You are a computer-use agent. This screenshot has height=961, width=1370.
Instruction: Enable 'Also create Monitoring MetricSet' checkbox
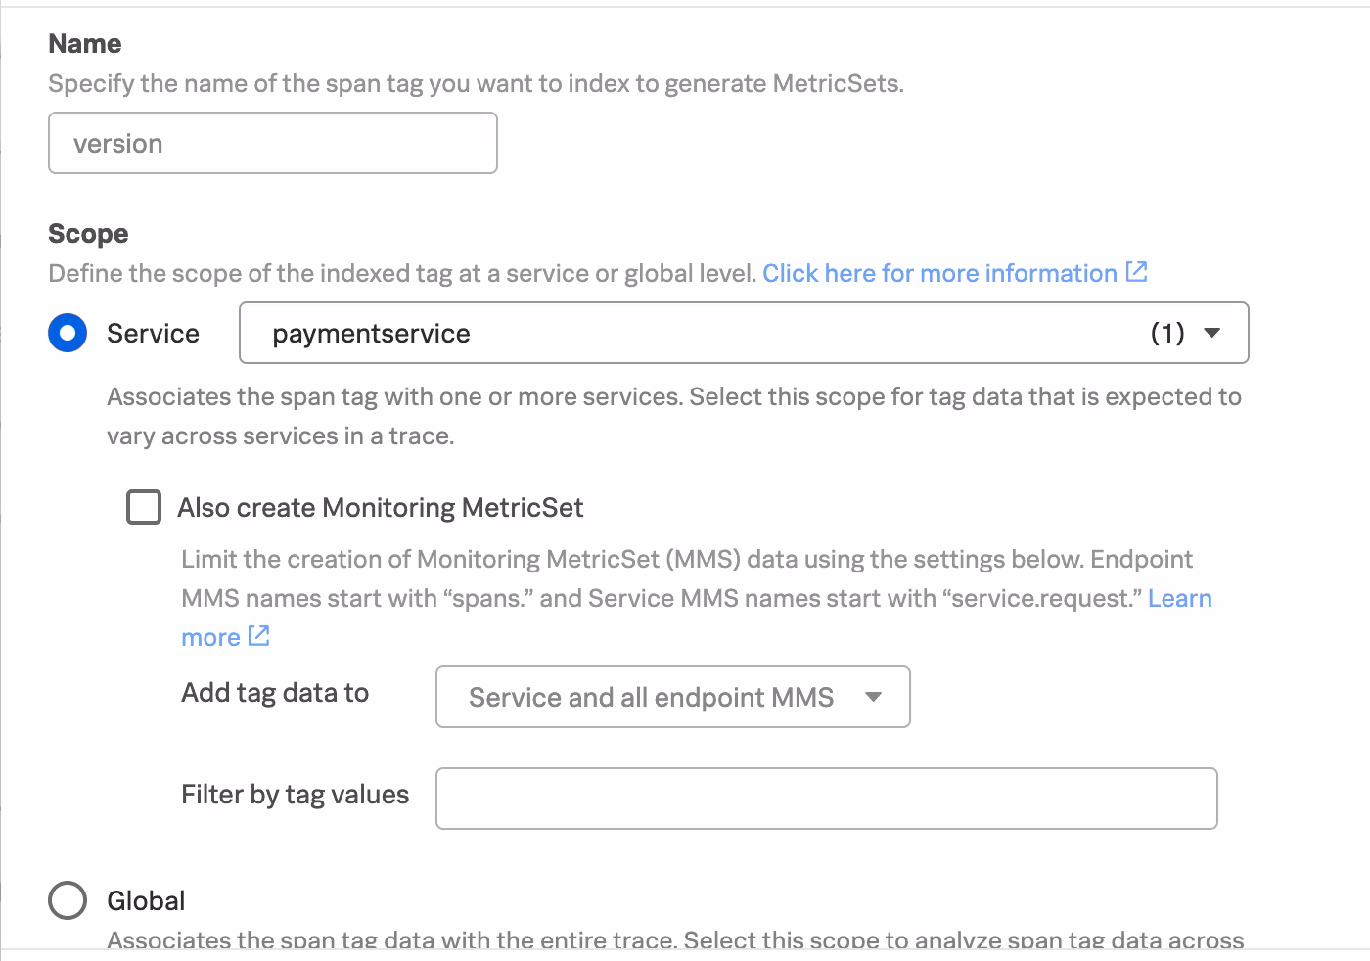[x=144, y=508]
